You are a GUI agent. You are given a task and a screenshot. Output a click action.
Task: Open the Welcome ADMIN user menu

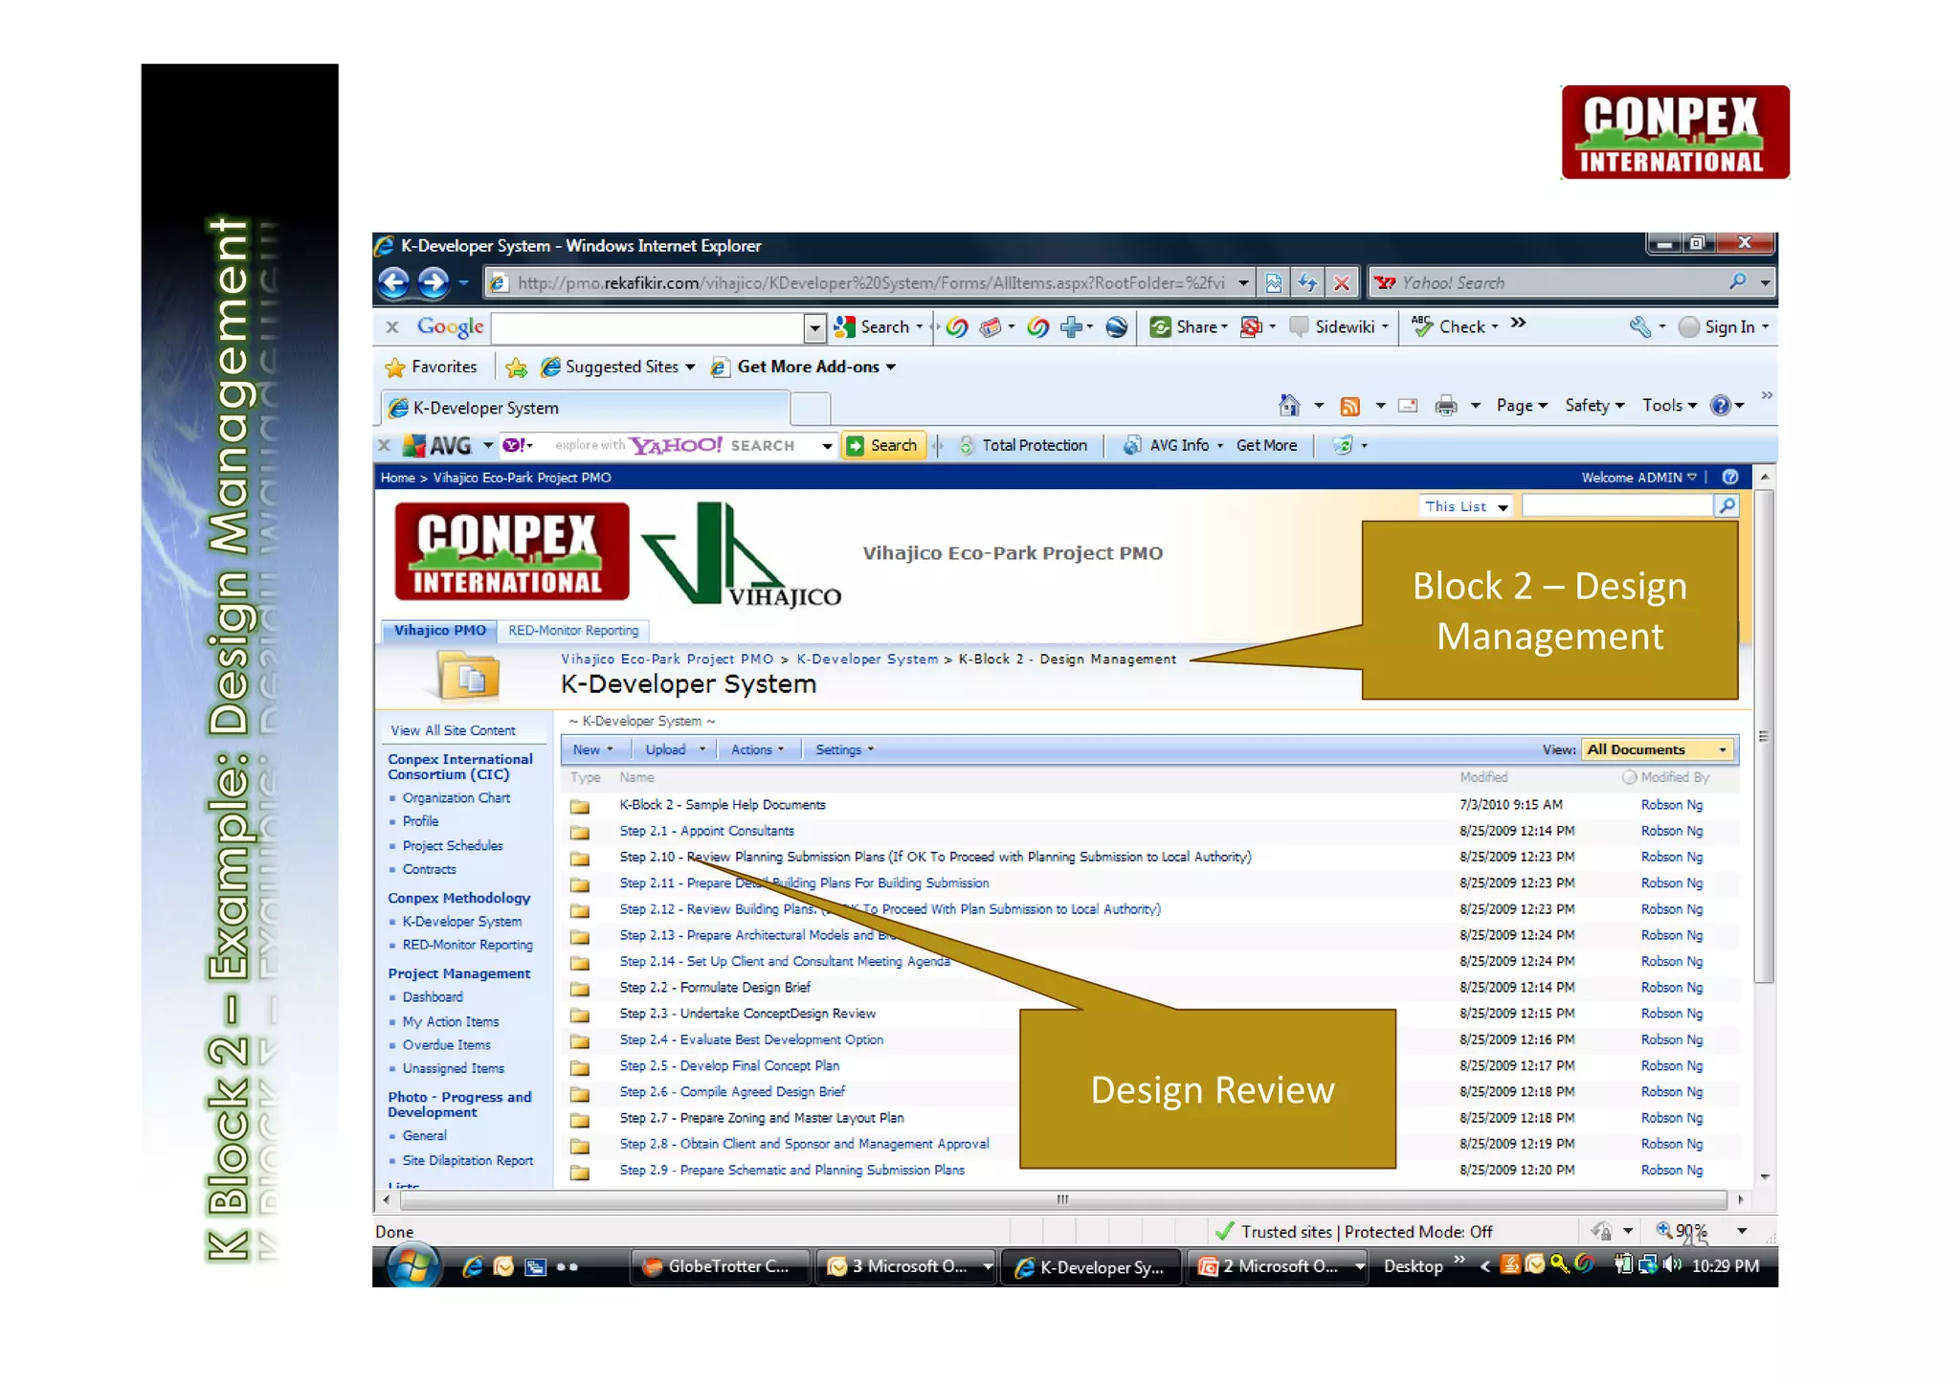(x=1639, y=478)
